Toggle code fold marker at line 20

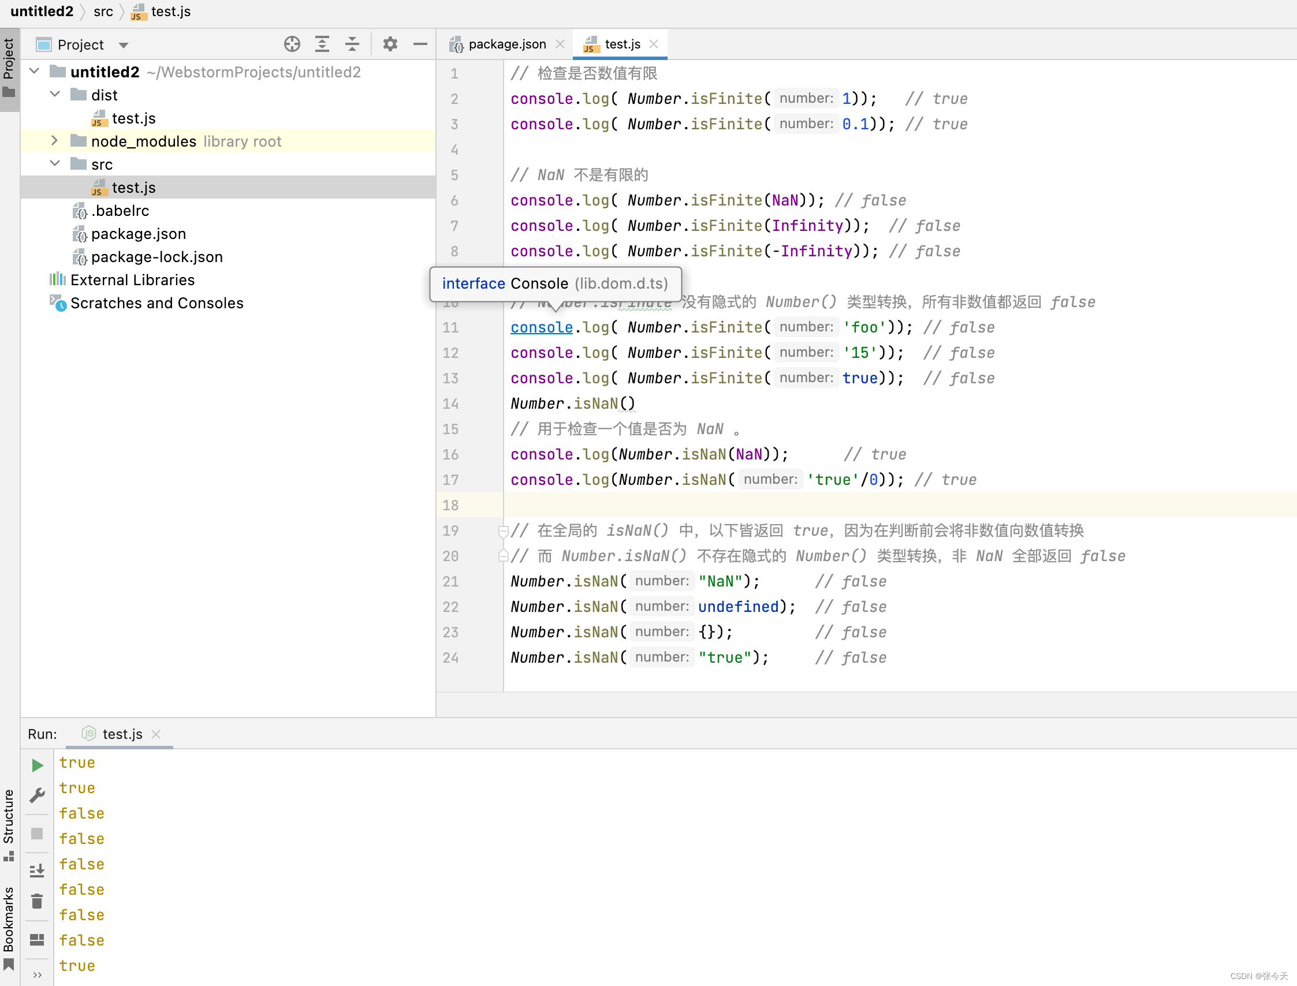(503, 555)
